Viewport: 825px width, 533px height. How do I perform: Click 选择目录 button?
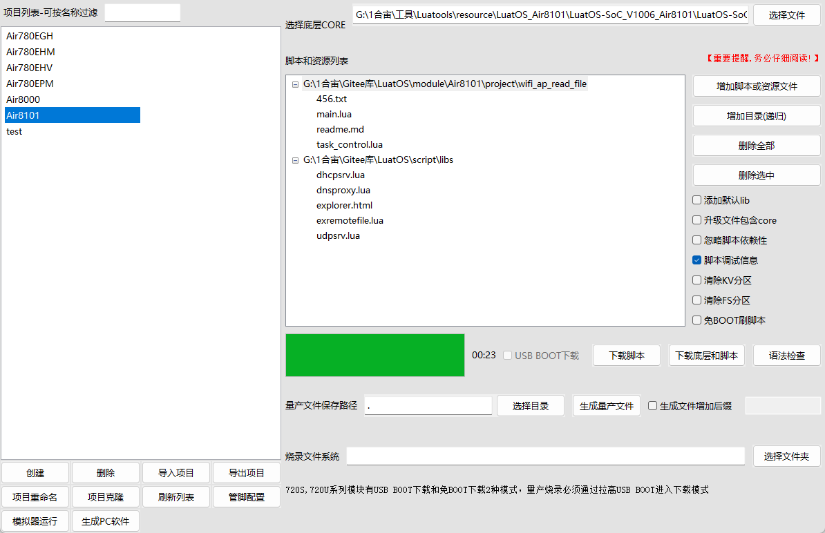(531, 406)
